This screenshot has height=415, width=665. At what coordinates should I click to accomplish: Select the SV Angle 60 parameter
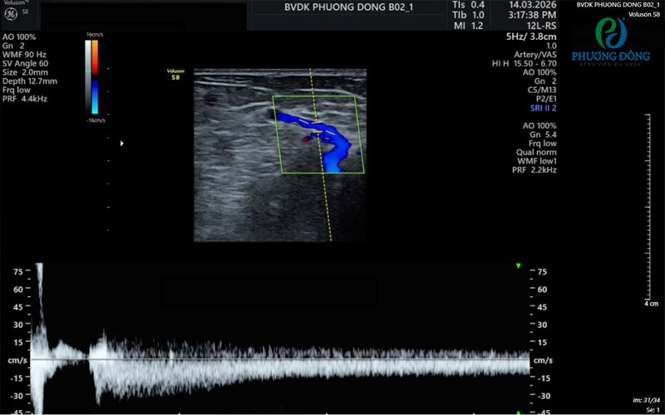(x=25, y=63)
